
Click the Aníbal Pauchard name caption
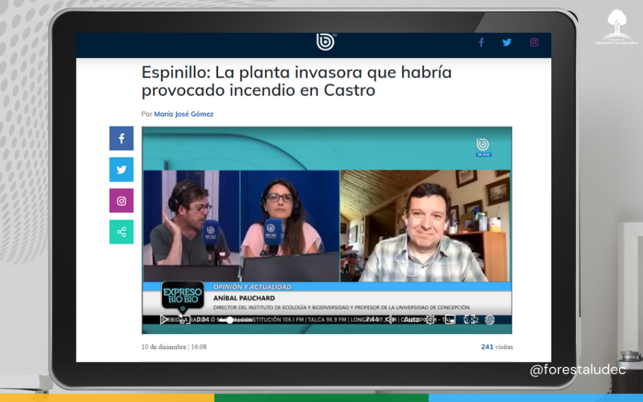pos(244,298)
